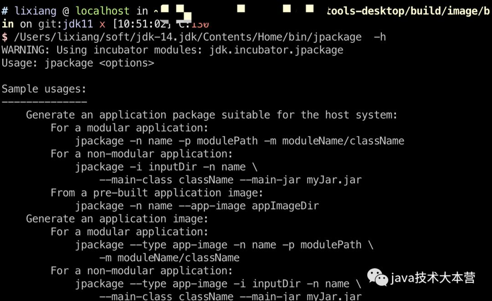Click 'From a pre-built application image:' line
This screenshot has width=492, height=301.
click(157, 192)
